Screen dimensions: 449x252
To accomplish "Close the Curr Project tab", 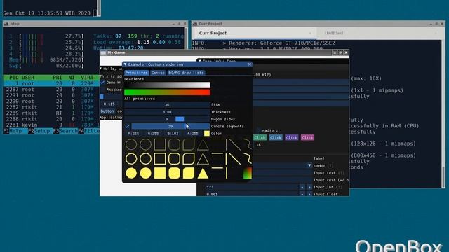I will [x=310, y=33].
